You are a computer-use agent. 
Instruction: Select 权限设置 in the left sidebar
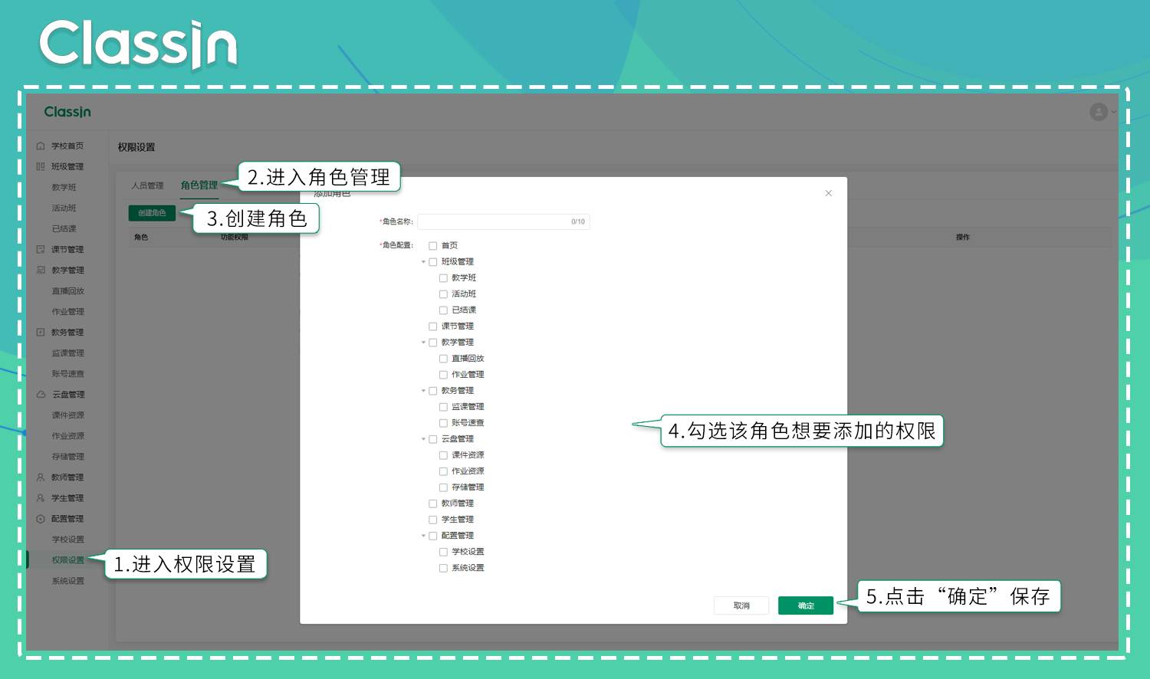[68, 559]
